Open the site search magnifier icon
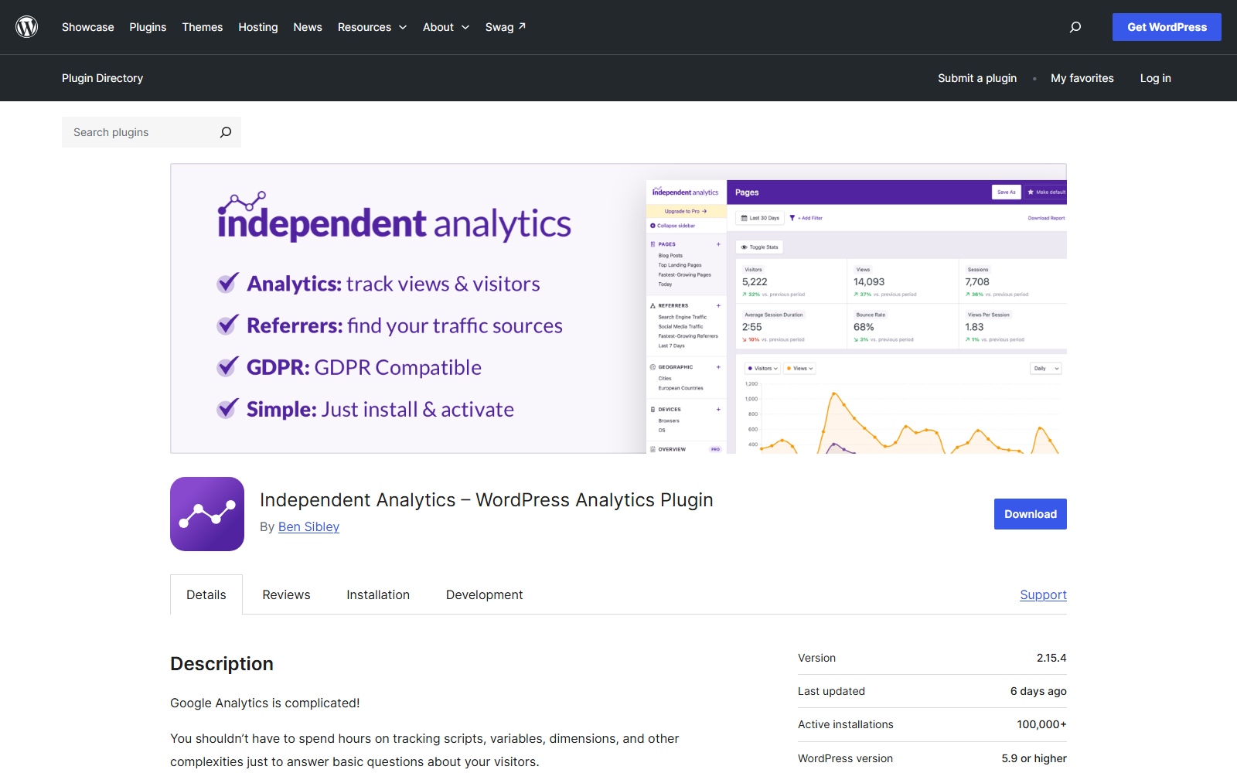The height and width of the screenshot is (773, 1237). click(1075, 27)
